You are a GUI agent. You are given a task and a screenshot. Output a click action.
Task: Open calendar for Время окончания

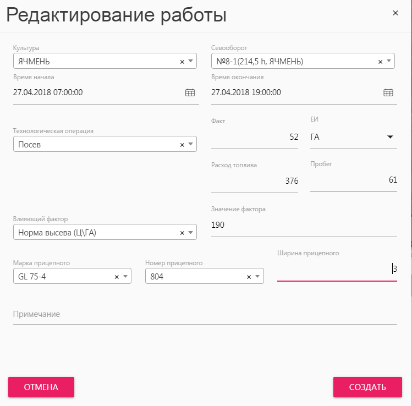point(388,92)
